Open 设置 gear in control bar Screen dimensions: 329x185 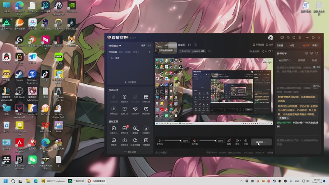246,141
